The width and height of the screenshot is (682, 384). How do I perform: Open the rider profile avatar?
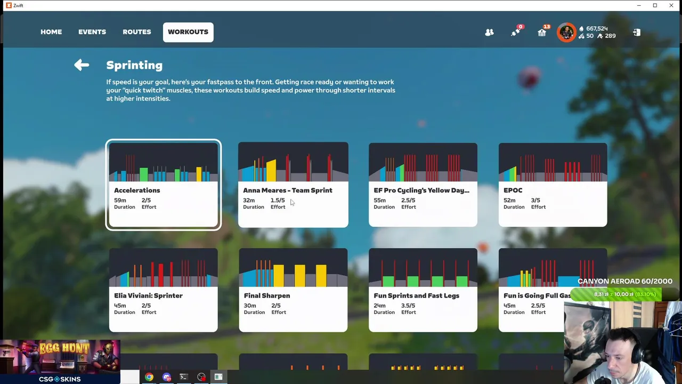[x=566, y=32]
